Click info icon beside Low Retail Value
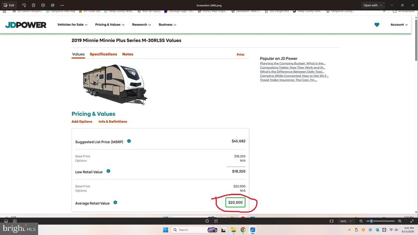 pyautogui.click(x=108, y=171)
